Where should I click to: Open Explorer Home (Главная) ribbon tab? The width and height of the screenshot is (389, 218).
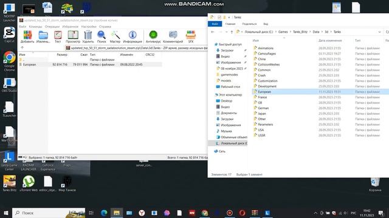click(230, 24)
